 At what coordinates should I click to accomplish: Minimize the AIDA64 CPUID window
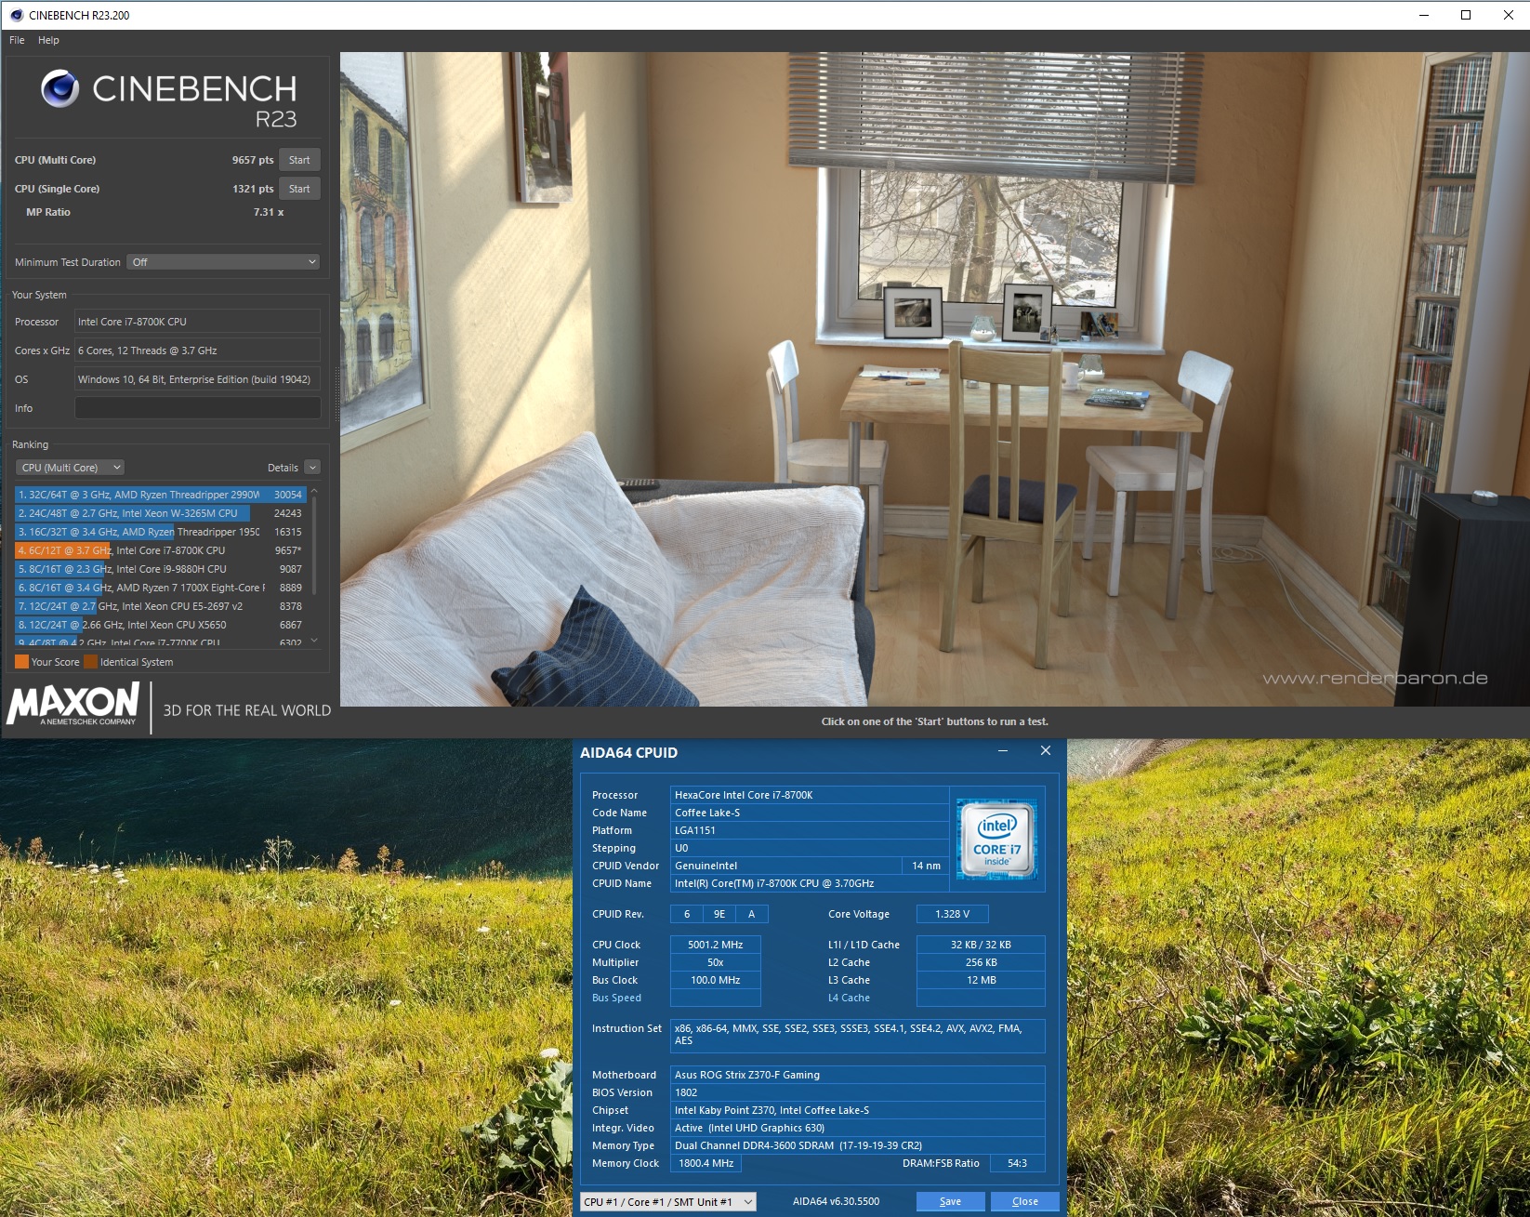[x=1003, y=751]
